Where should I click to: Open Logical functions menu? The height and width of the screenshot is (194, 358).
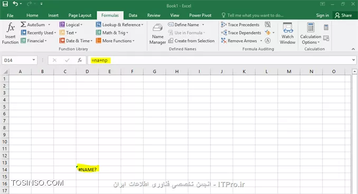[x=71, y=25]
